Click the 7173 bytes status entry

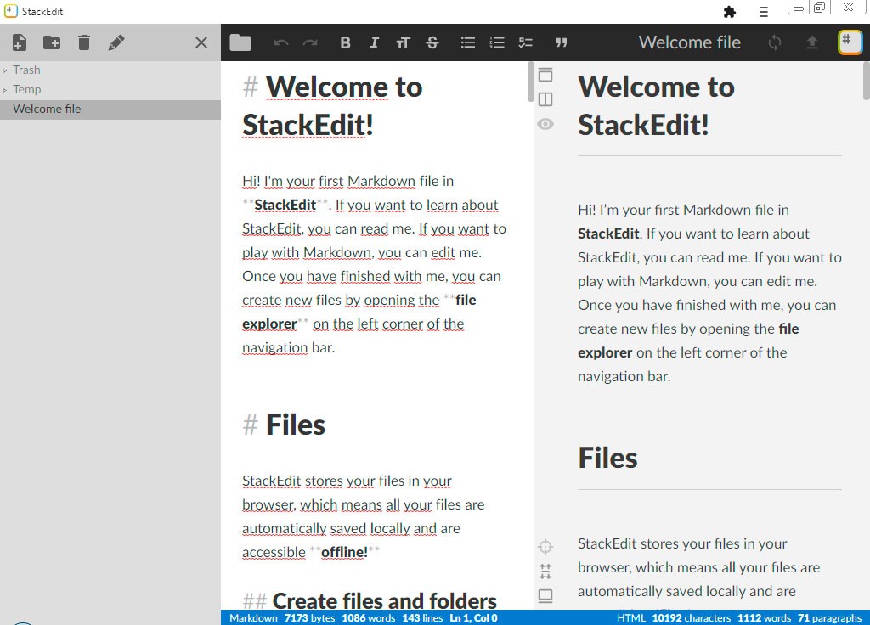(x=309, y=618)
